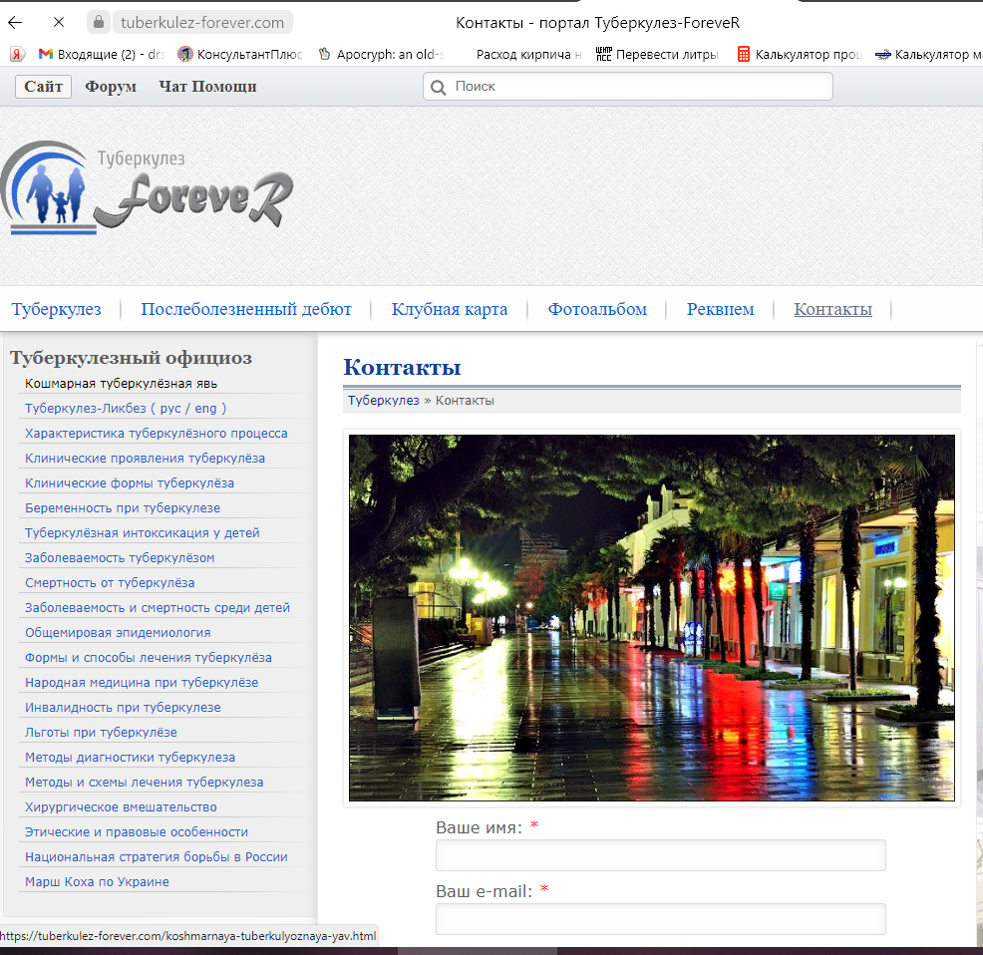Click Туберкулез breadcrumb link
This screenshot has width=983, height=955.
383,400
